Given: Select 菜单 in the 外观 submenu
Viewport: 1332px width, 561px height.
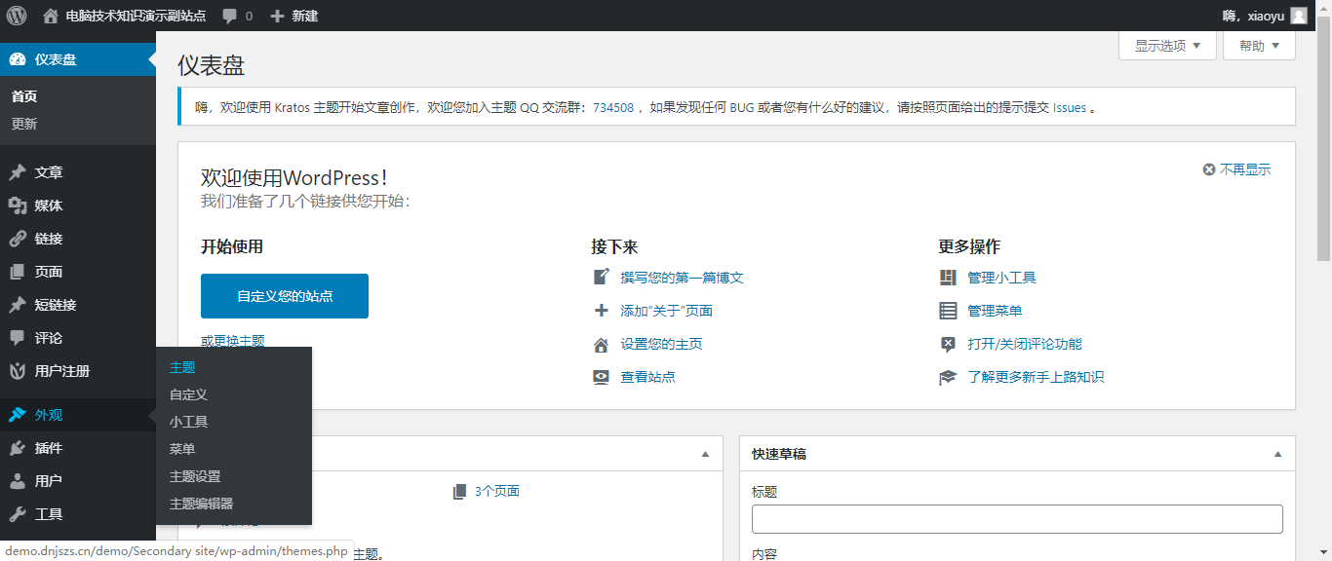Looking at the screenshot, I should (182, 449).
